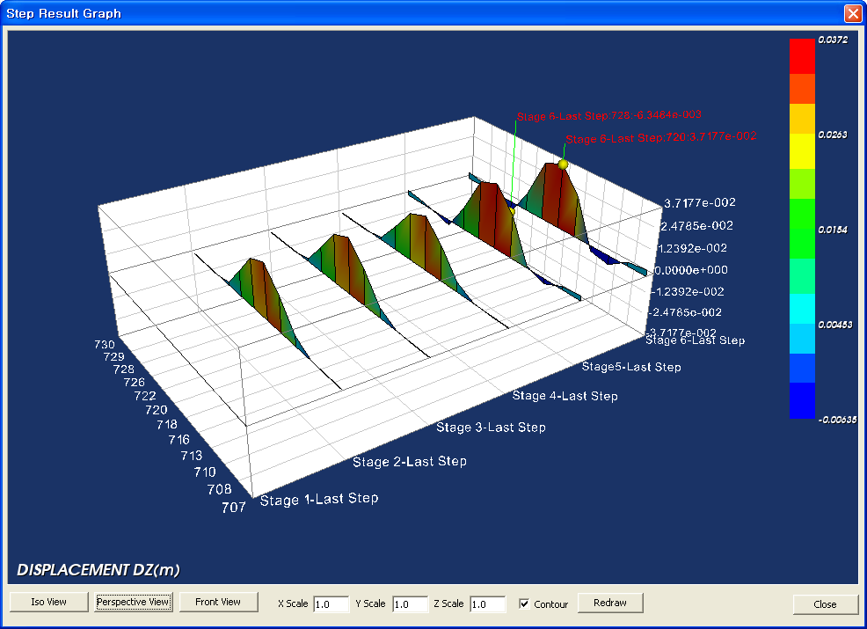
Task: Click into the Y Scale field
Action: click(410, 604)
